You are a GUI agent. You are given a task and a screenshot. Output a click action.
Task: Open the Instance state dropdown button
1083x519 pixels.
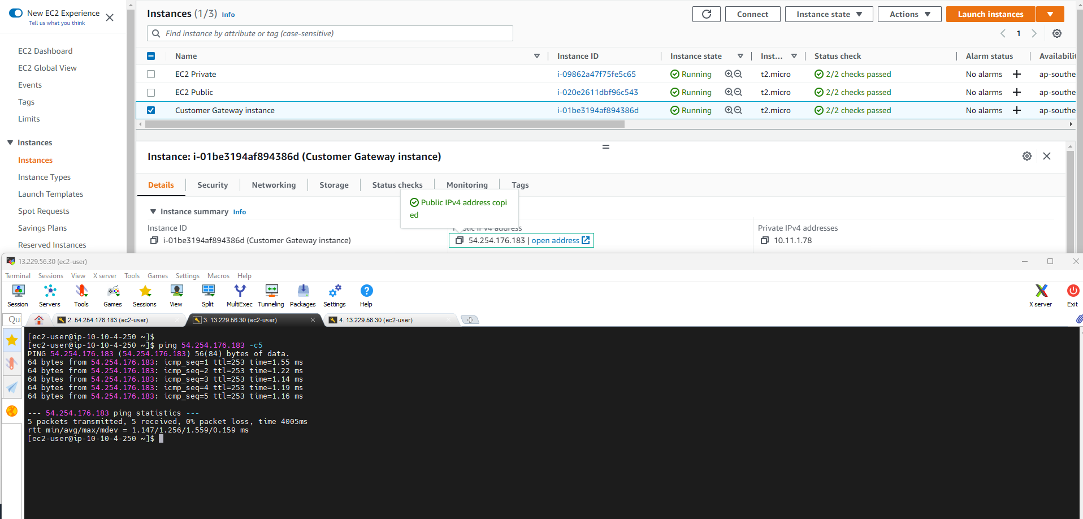(x=829, y=14)
